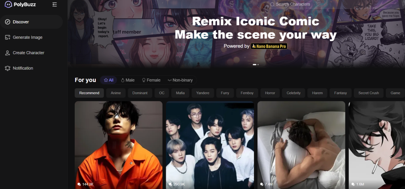The width and height of the screenshot is (405, 189).
Task: Filter characters by Male
Action: [127, 80]
